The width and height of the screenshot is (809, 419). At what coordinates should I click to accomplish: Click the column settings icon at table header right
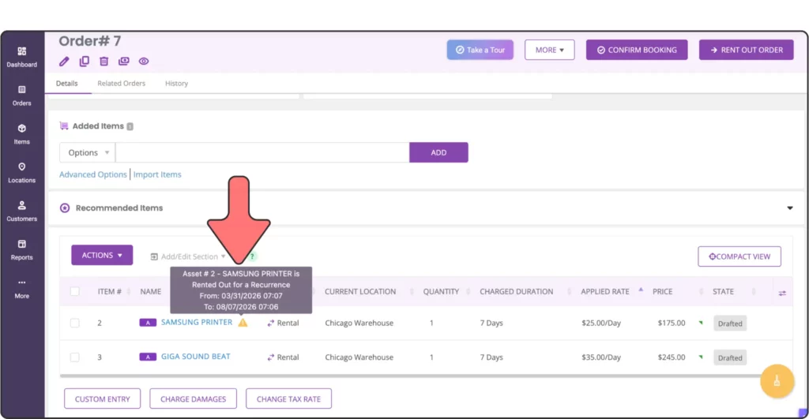tap(782, 293)
